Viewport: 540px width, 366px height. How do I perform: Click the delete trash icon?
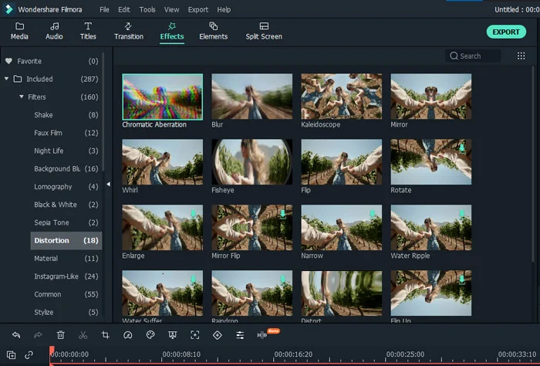61,335
